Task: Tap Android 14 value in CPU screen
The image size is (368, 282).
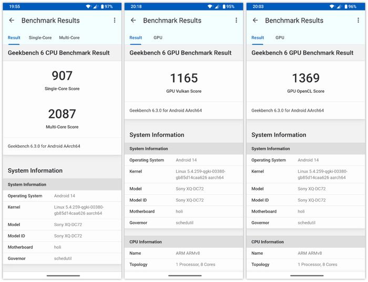Action: (65, 196)
